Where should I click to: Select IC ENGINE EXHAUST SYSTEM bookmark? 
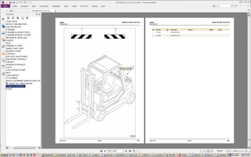click(x=18, y=35)
